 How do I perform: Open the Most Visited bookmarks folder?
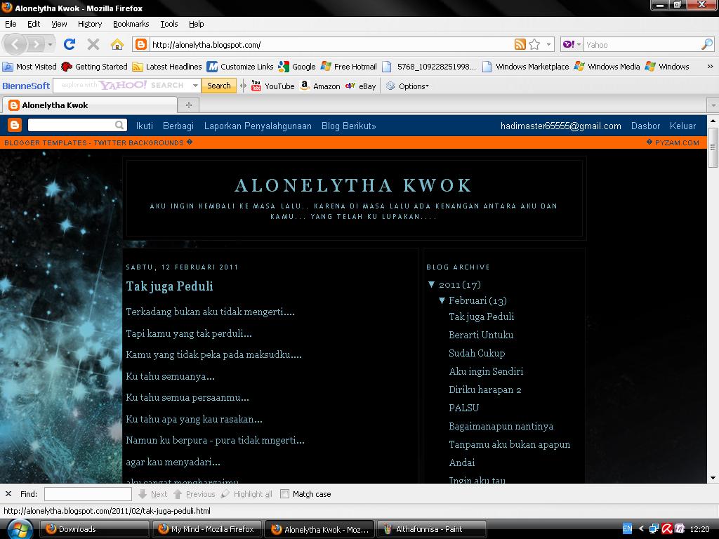(29, 67)
